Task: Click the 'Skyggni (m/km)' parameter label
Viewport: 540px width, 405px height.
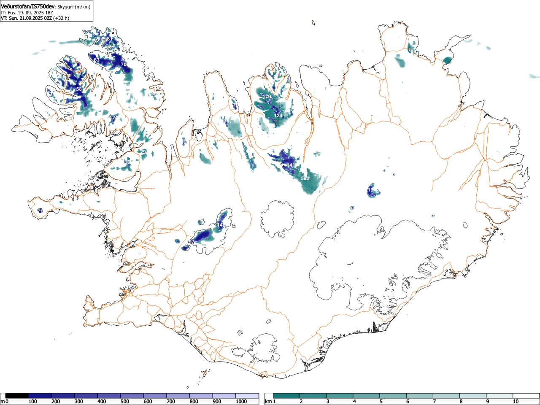Action: pyautogui.click(x=74, y=7)
